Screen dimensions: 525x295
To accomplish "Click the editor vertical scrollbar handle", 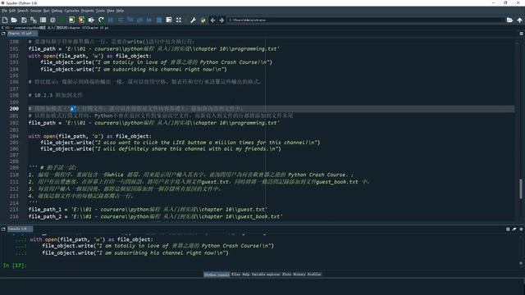I will pos(521,188).
